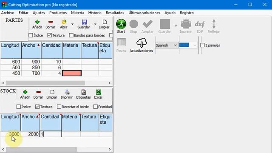Select the 2000 Ancho cell in STOCK
272x153 pixels.
tap(30, 134)
